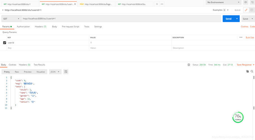This screenshot has width=255, height=140.
Task: Click the empty Key placeholder field
Action: click(x=48, y=48)
